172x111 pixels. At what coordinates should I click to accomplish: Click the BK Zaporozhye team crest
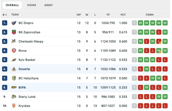click(x=14, y=32)
